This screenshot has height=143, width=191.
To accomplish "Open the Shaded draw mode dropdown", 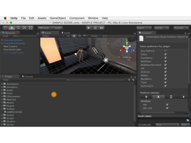I will [53, 36].
